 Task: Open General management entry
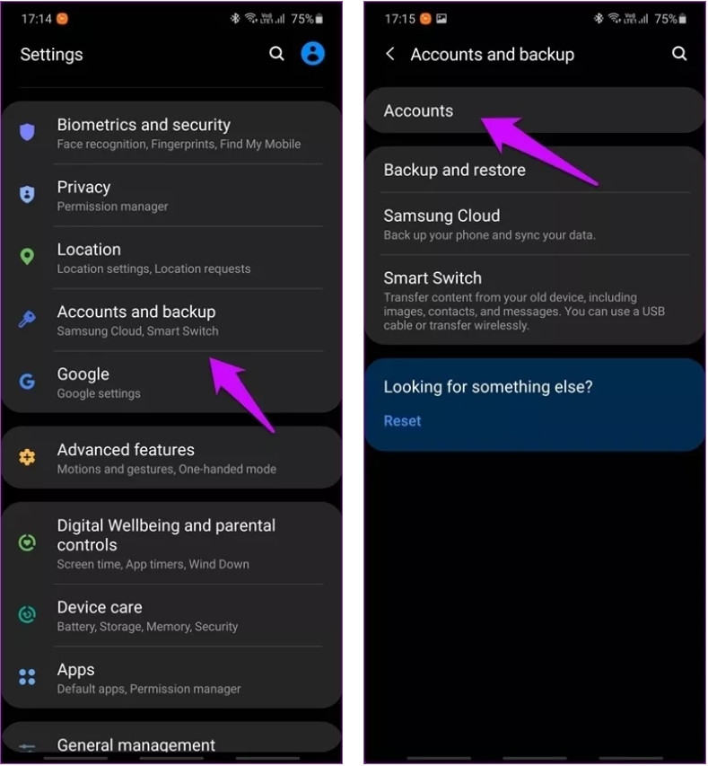(x=172, y=744)
